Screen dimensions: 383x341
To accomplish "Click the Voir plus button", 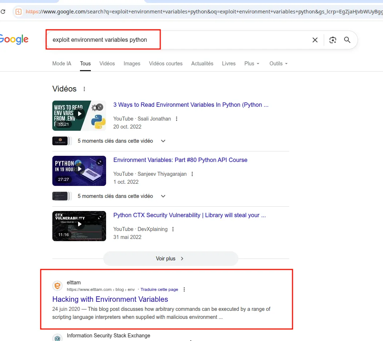I will [170, 258].
